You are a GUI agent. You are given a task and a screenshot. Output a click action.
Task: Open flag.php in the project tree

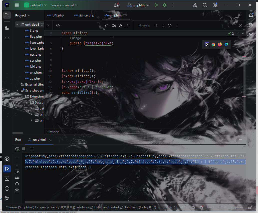[36, 36]
